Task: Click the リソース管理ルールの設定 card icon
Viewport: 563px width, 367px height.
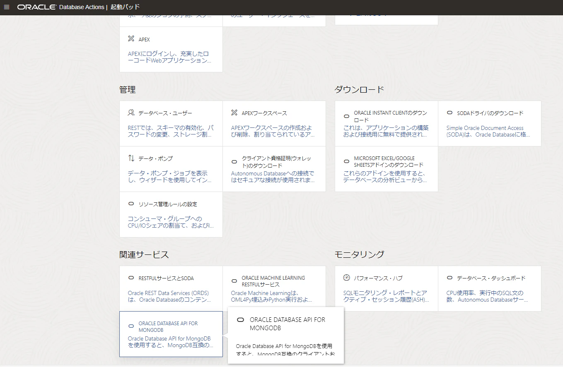Action: (x=131, y=204)
